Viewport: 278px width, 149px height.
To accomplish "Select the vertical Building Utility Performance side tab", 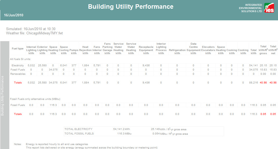I will click(x=3, y=96).
